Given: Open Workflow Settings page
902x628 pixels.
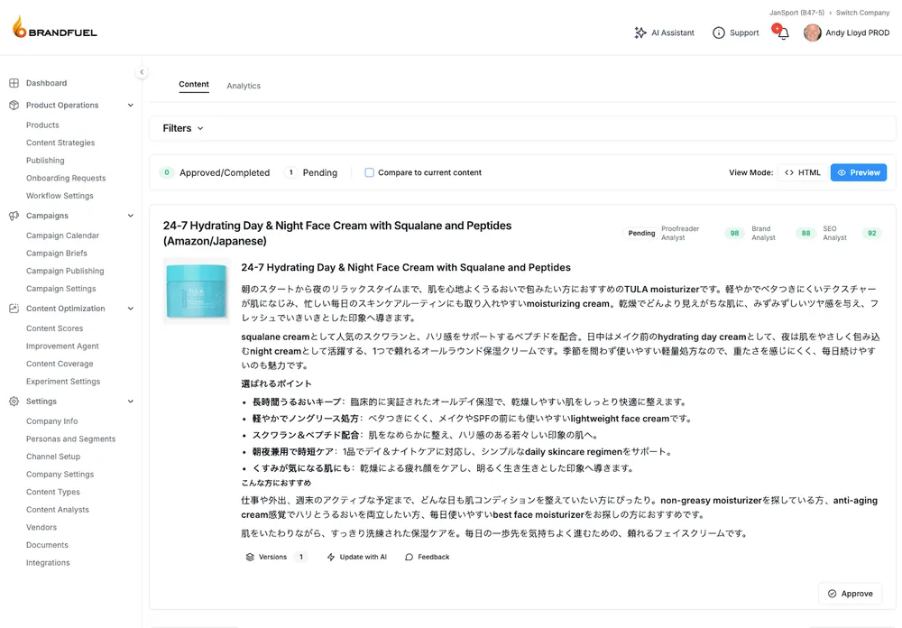Looking at the screenshot, I should [60, 196].
